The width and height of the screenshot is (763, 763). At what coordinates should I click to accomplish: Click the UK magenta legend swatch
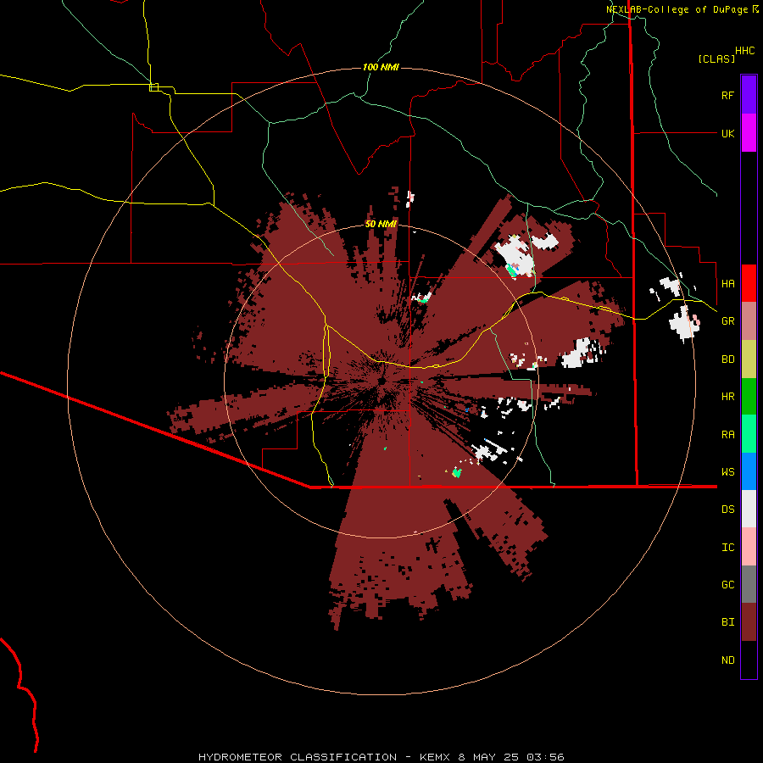coord(749,133)
